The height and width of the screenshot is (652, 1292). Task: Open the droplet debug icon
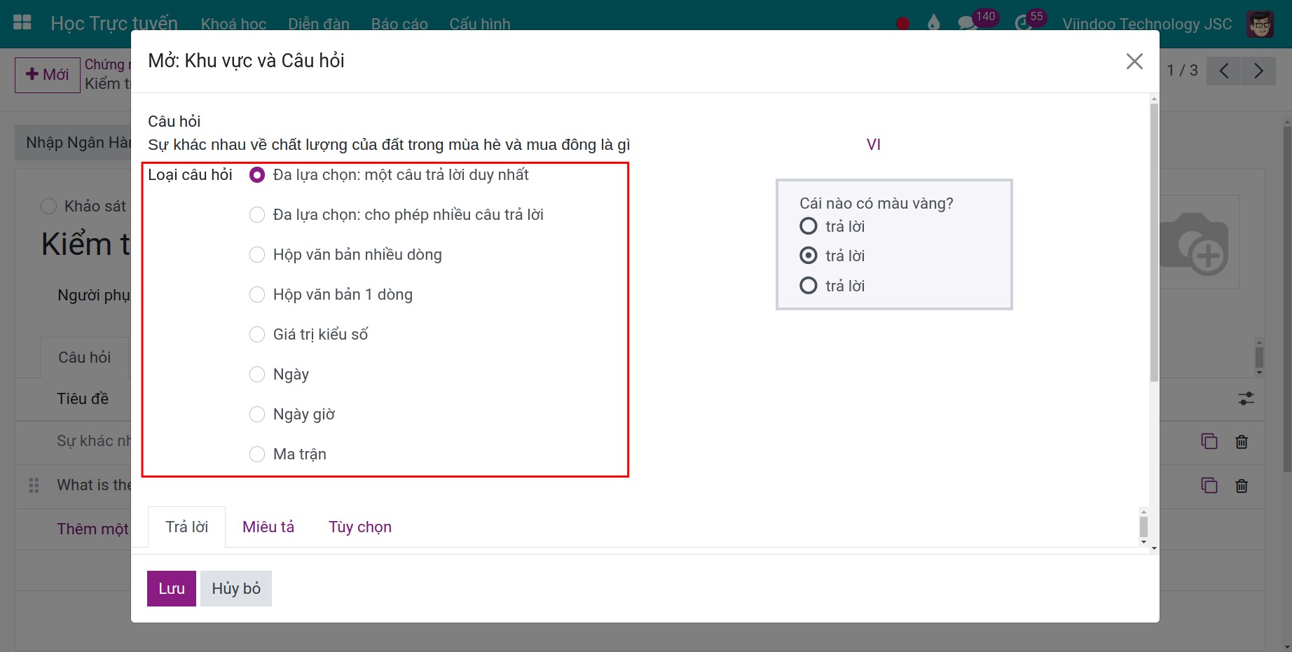click(933, 23)
